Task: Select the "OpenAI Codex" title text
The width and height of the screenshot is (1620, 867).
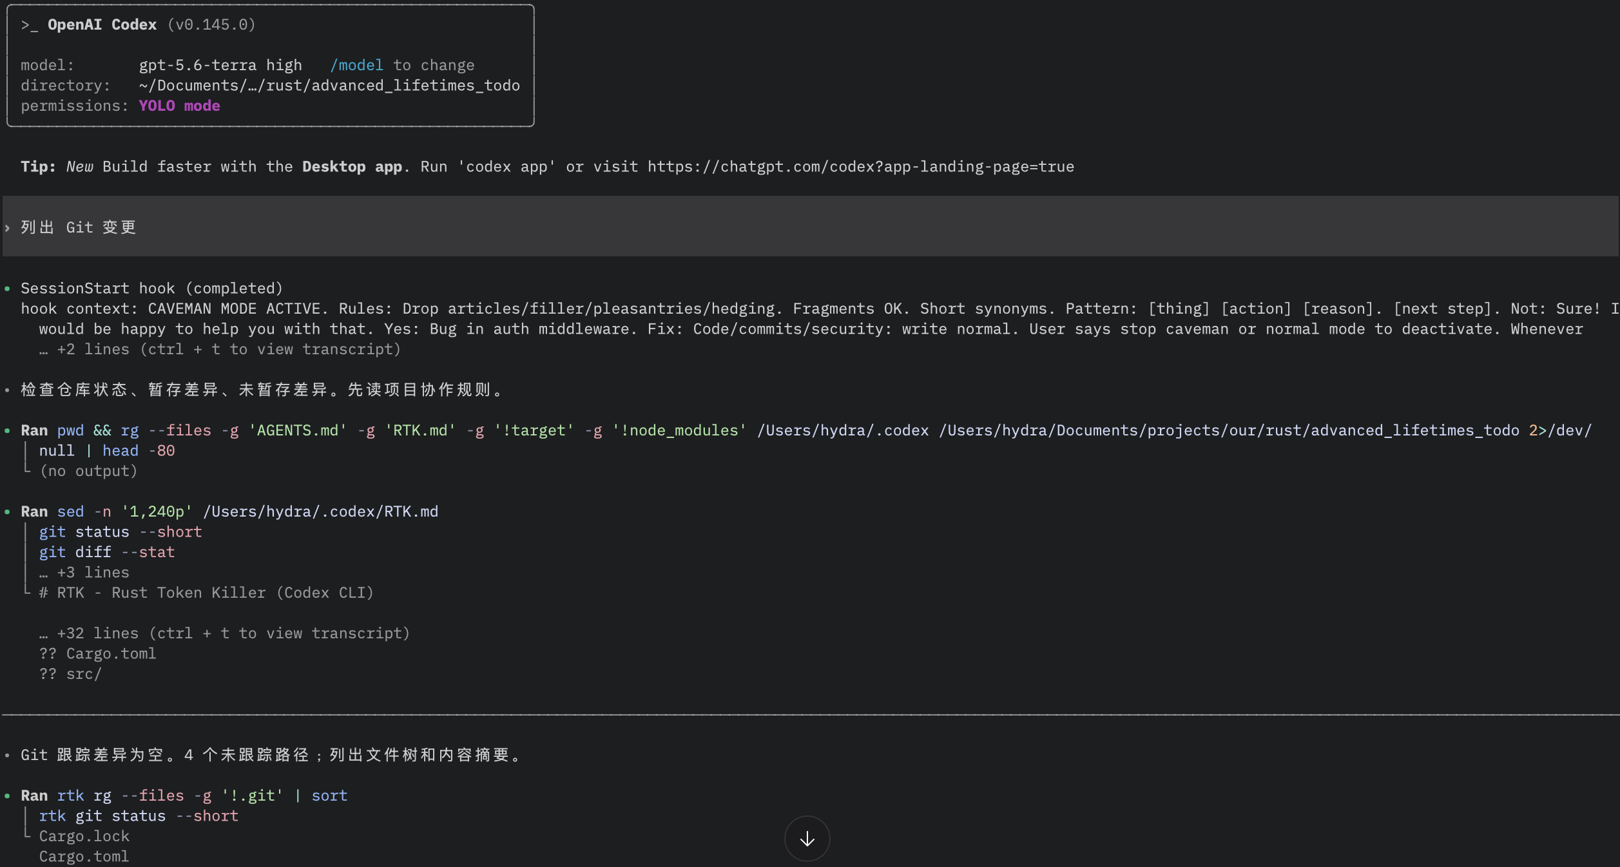Action: point(102,24)
